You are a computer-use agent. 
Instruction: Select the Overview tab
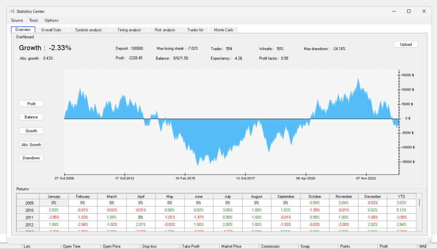[23, 30]
